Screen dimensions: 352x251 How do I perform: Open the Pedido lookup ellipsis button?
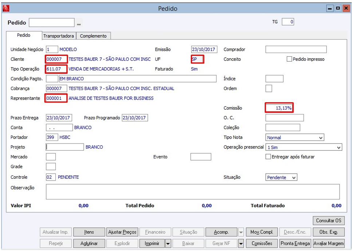coord(79,23)
